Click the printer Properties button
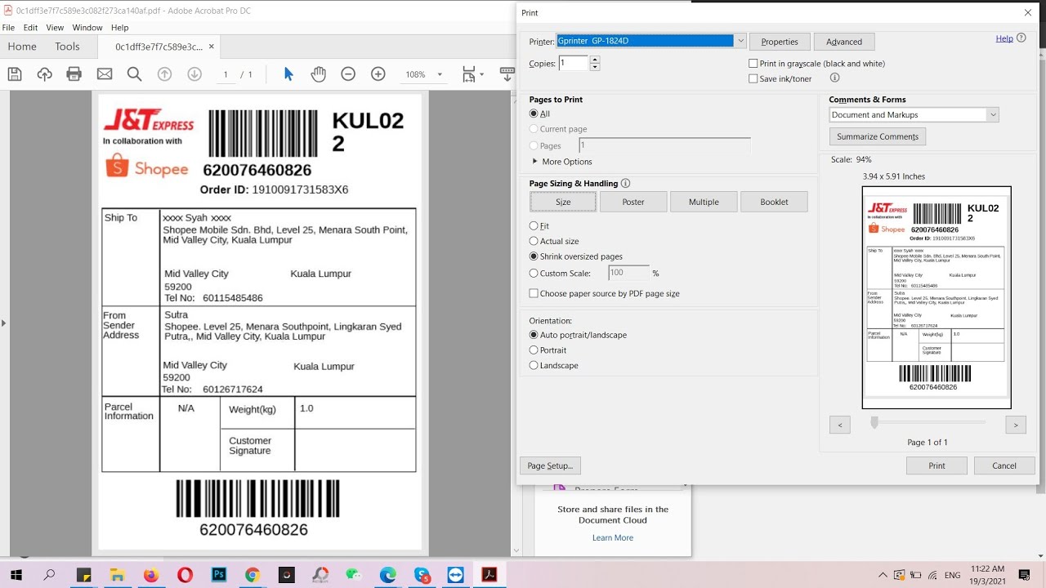Viewport: 1046px width, 588px height. point(780,42)
